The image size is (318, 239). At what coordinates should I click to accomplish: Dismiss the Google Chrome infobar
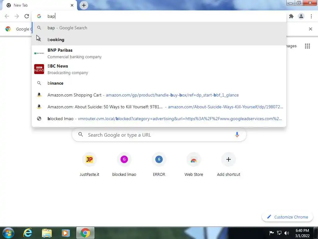pyautogui.click(x=310, y=29)
